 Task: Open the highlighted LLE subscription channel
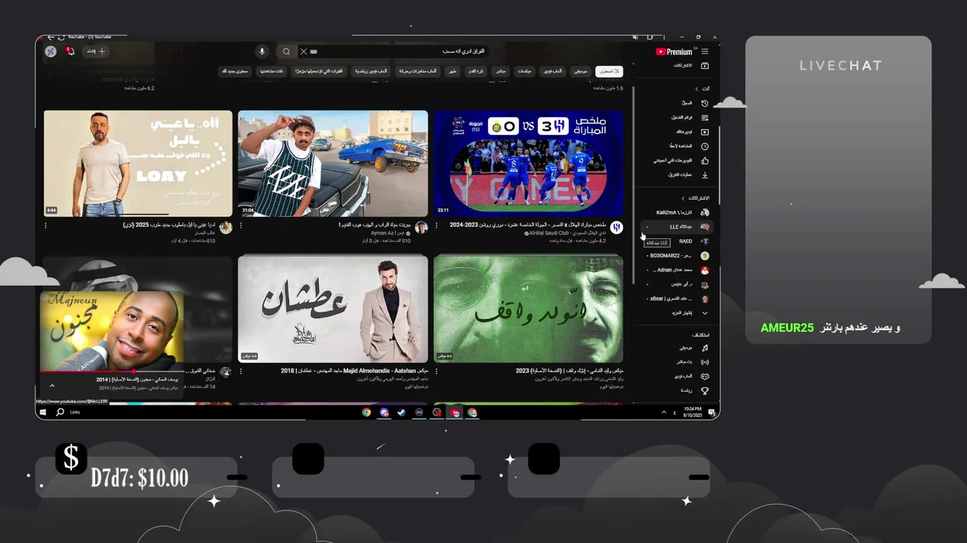(676, 226)
